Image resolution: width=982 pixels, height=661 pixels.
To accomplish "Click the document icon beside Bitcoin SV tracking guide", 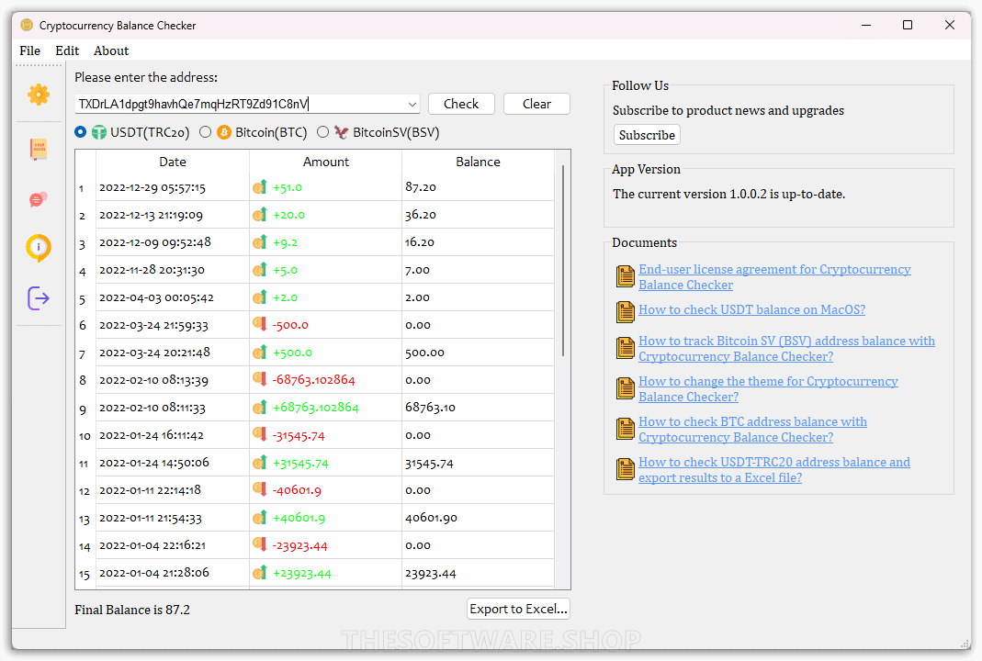I will [x=625, y=348].
